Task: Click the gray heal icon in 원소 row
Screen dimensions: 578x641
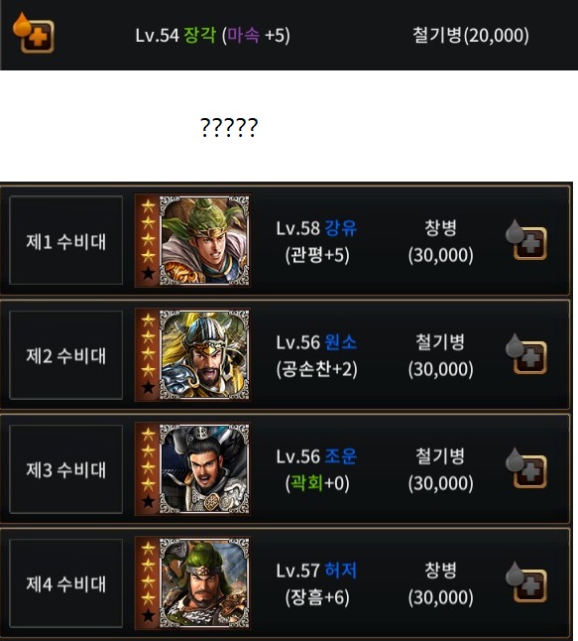Action: coord(526,354)
